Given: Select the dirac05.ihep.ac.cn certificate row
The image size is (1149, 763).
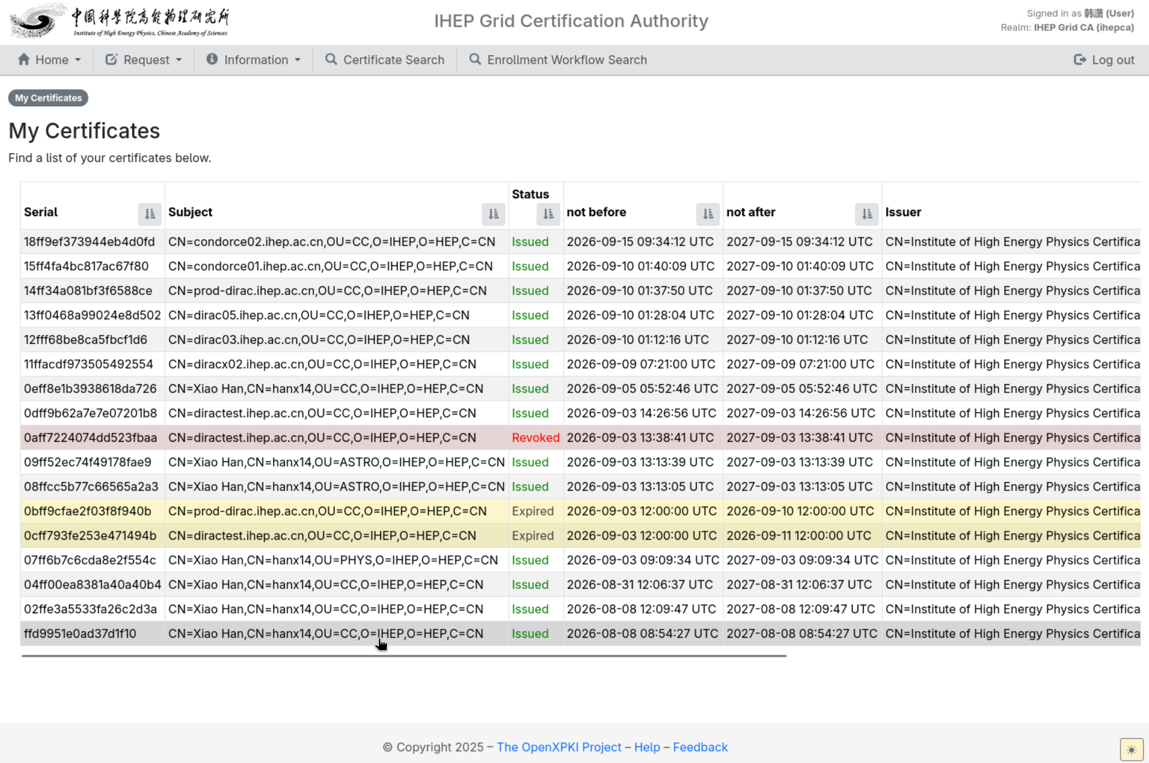Looking at the screenshot, I should click(580, 315).
